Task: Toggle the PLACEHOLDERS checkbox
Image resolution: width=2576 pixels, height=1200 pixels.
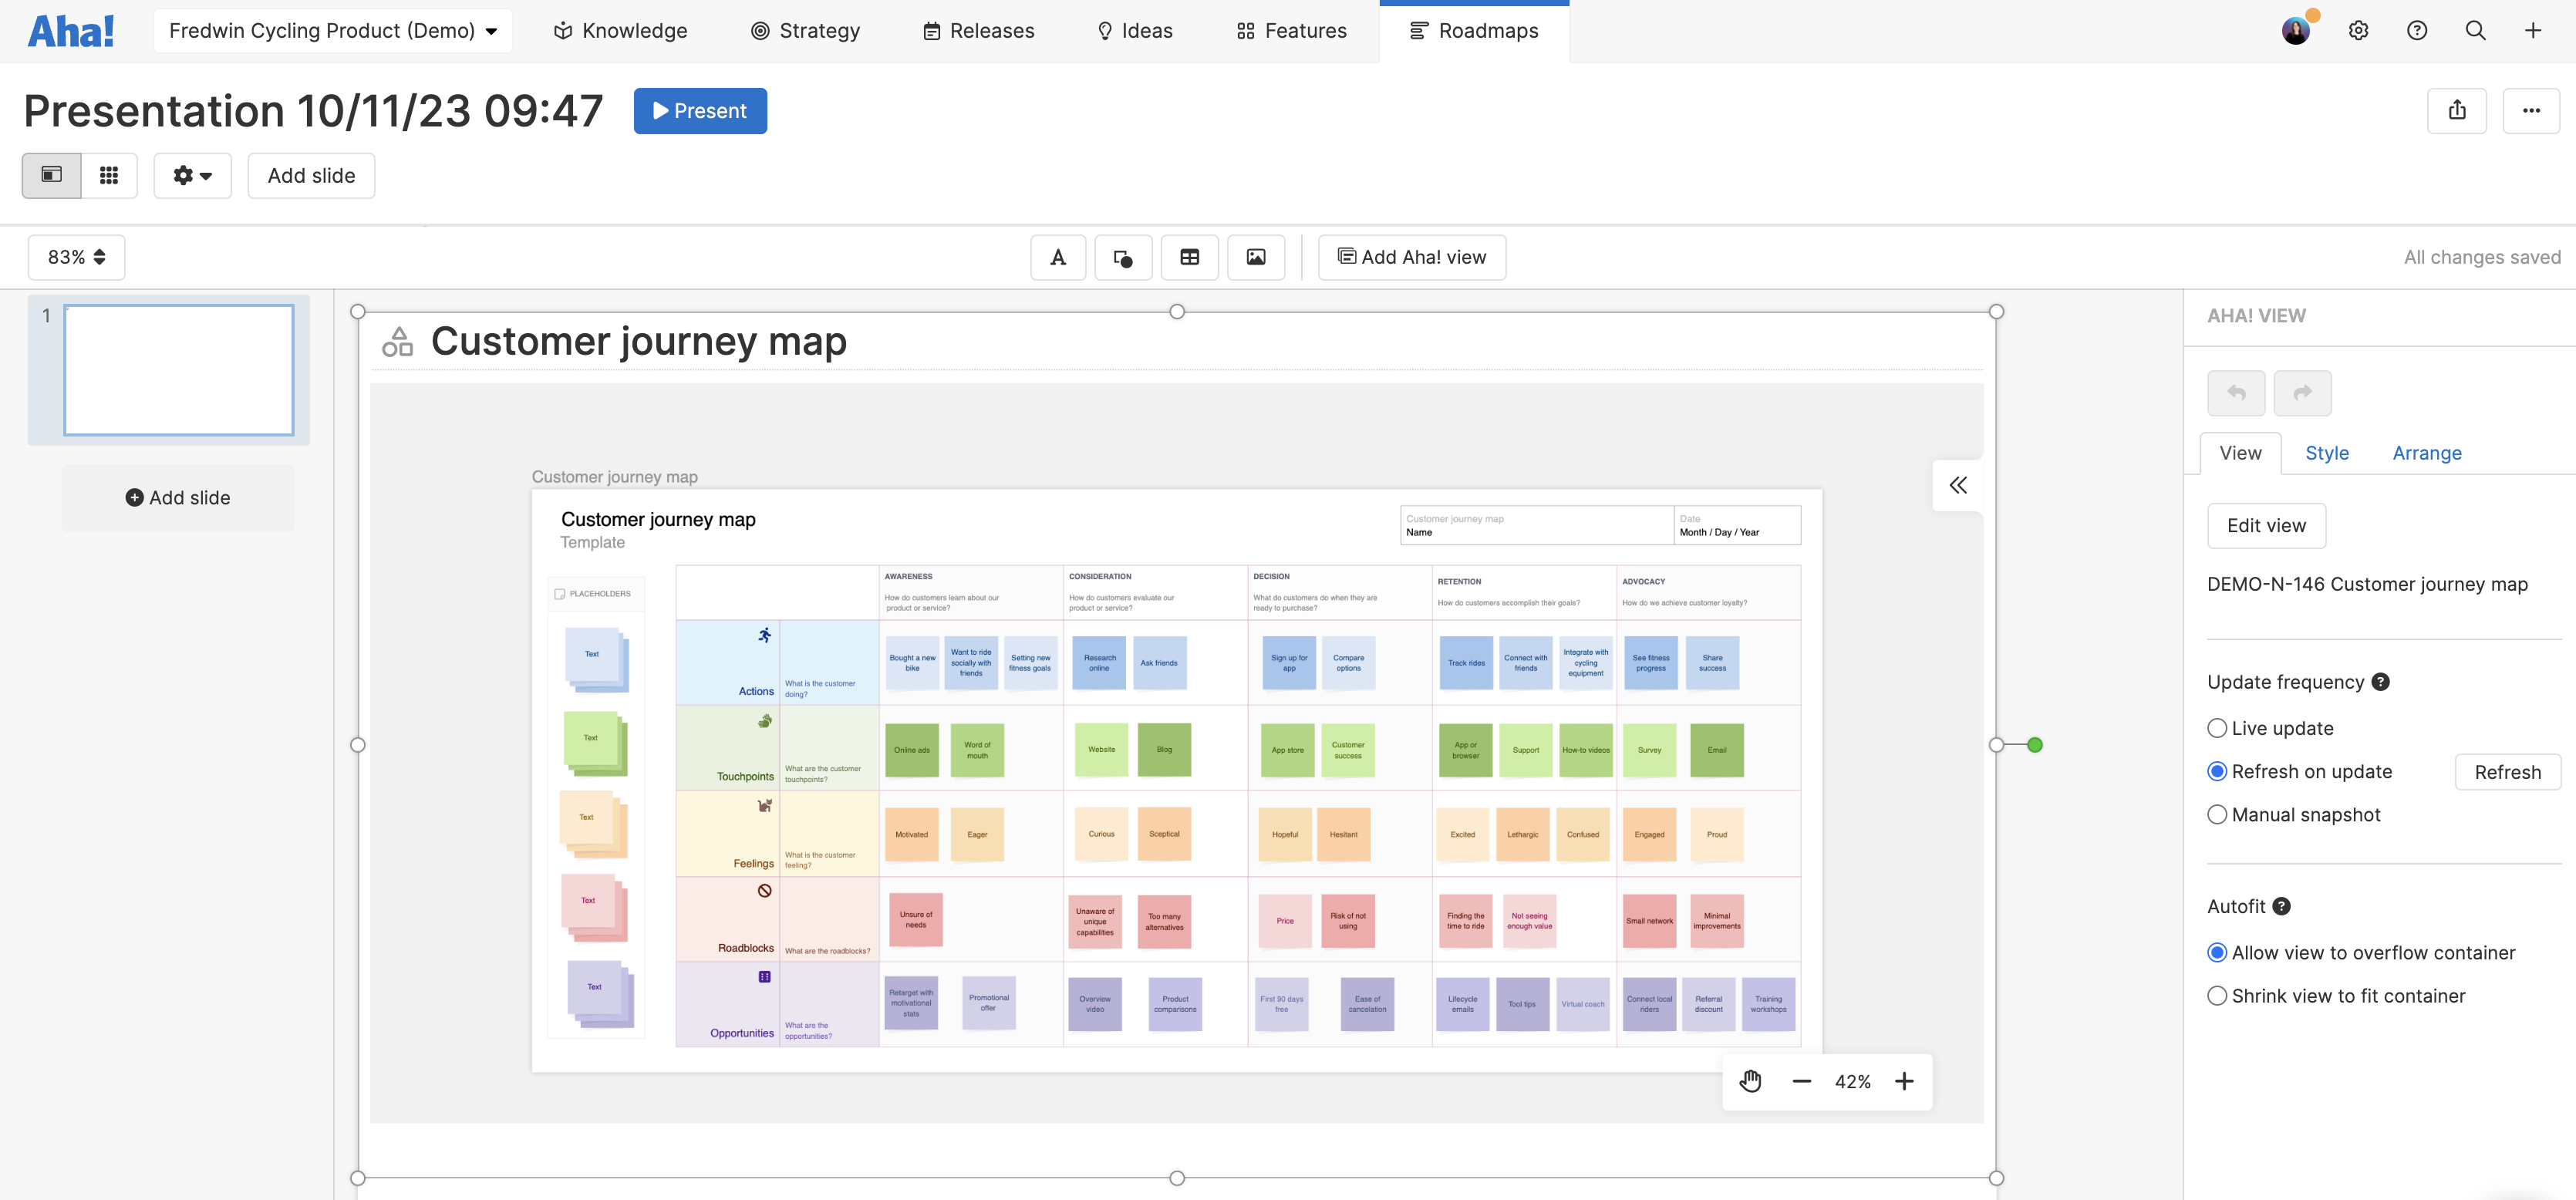Action: click(560, 594)
